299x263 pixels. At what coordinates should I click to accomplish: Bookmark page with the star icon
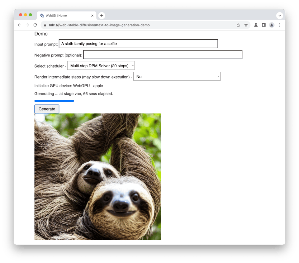[x=246, y=25]
